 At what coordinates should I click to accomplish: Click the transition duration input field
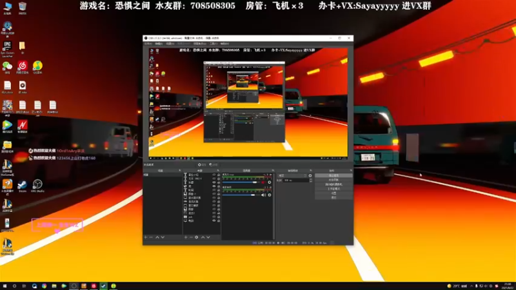pos(295,180)
